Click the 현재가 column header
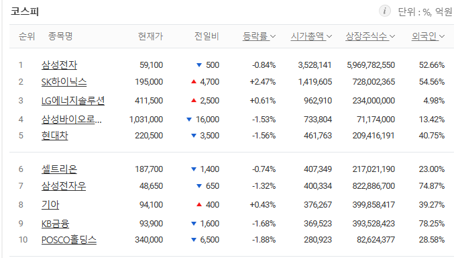This screenshot has height=258, width=458. 150,36
